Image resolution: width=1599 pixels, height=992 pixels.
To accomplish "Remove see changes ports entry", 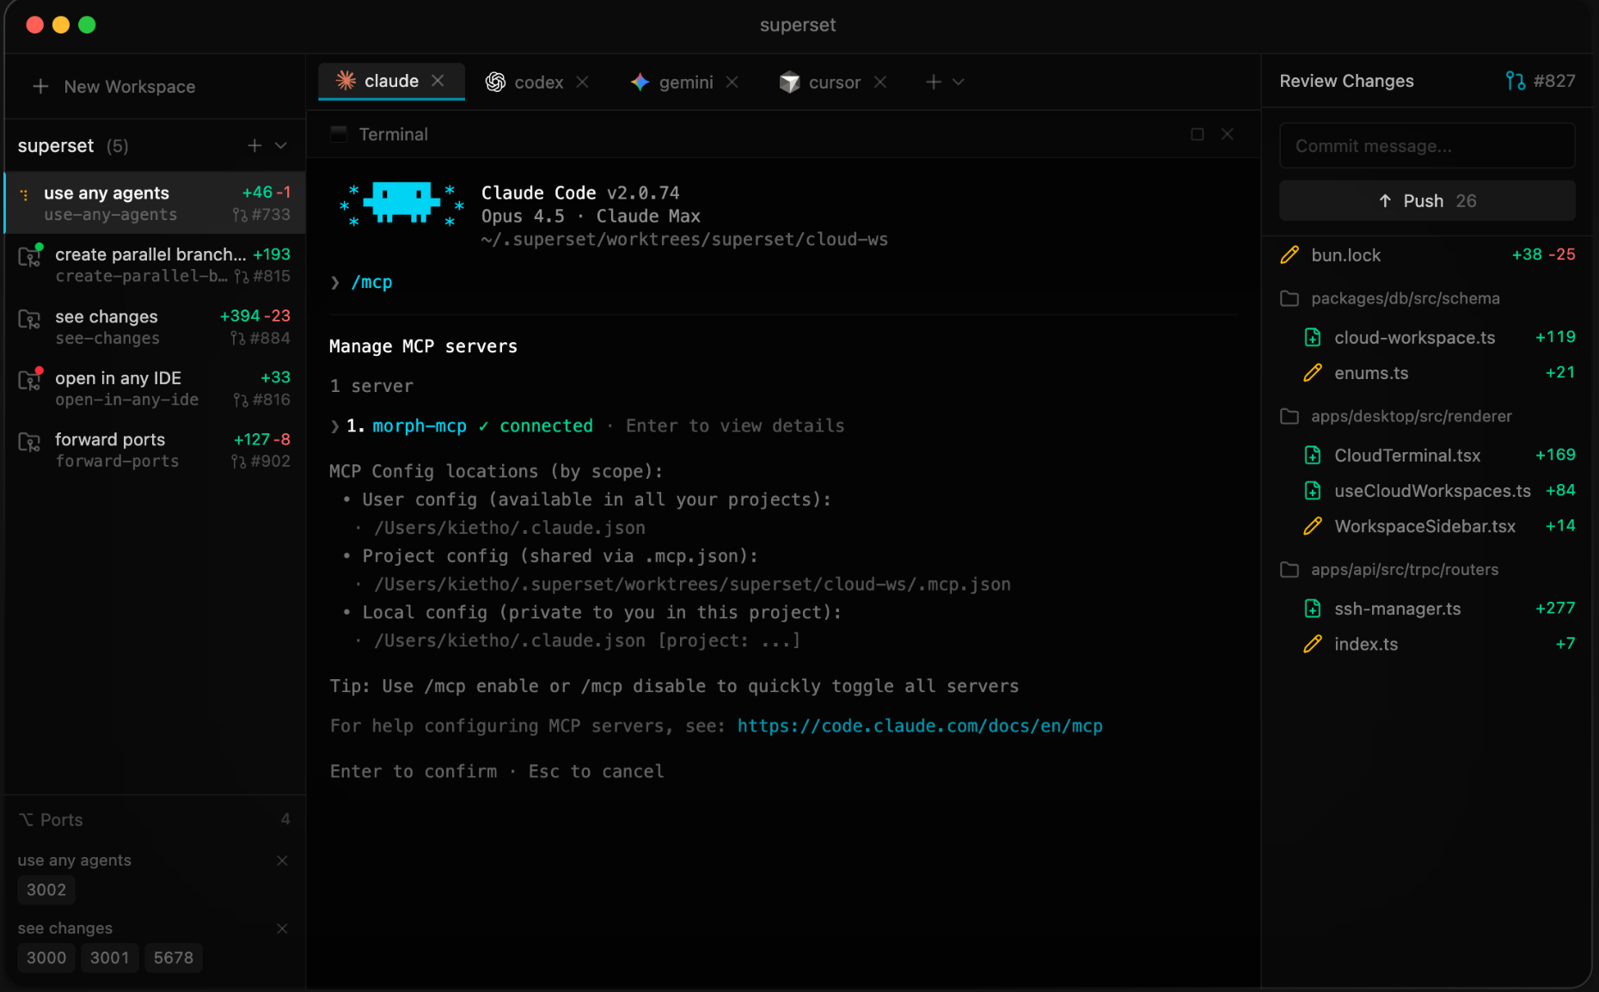I will click(x=282, y=928).
